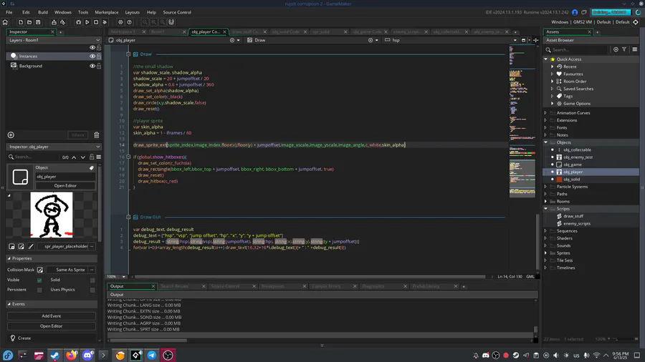Collapse the Draw event code region
The image size is (645, 362).
click(128, 54)
